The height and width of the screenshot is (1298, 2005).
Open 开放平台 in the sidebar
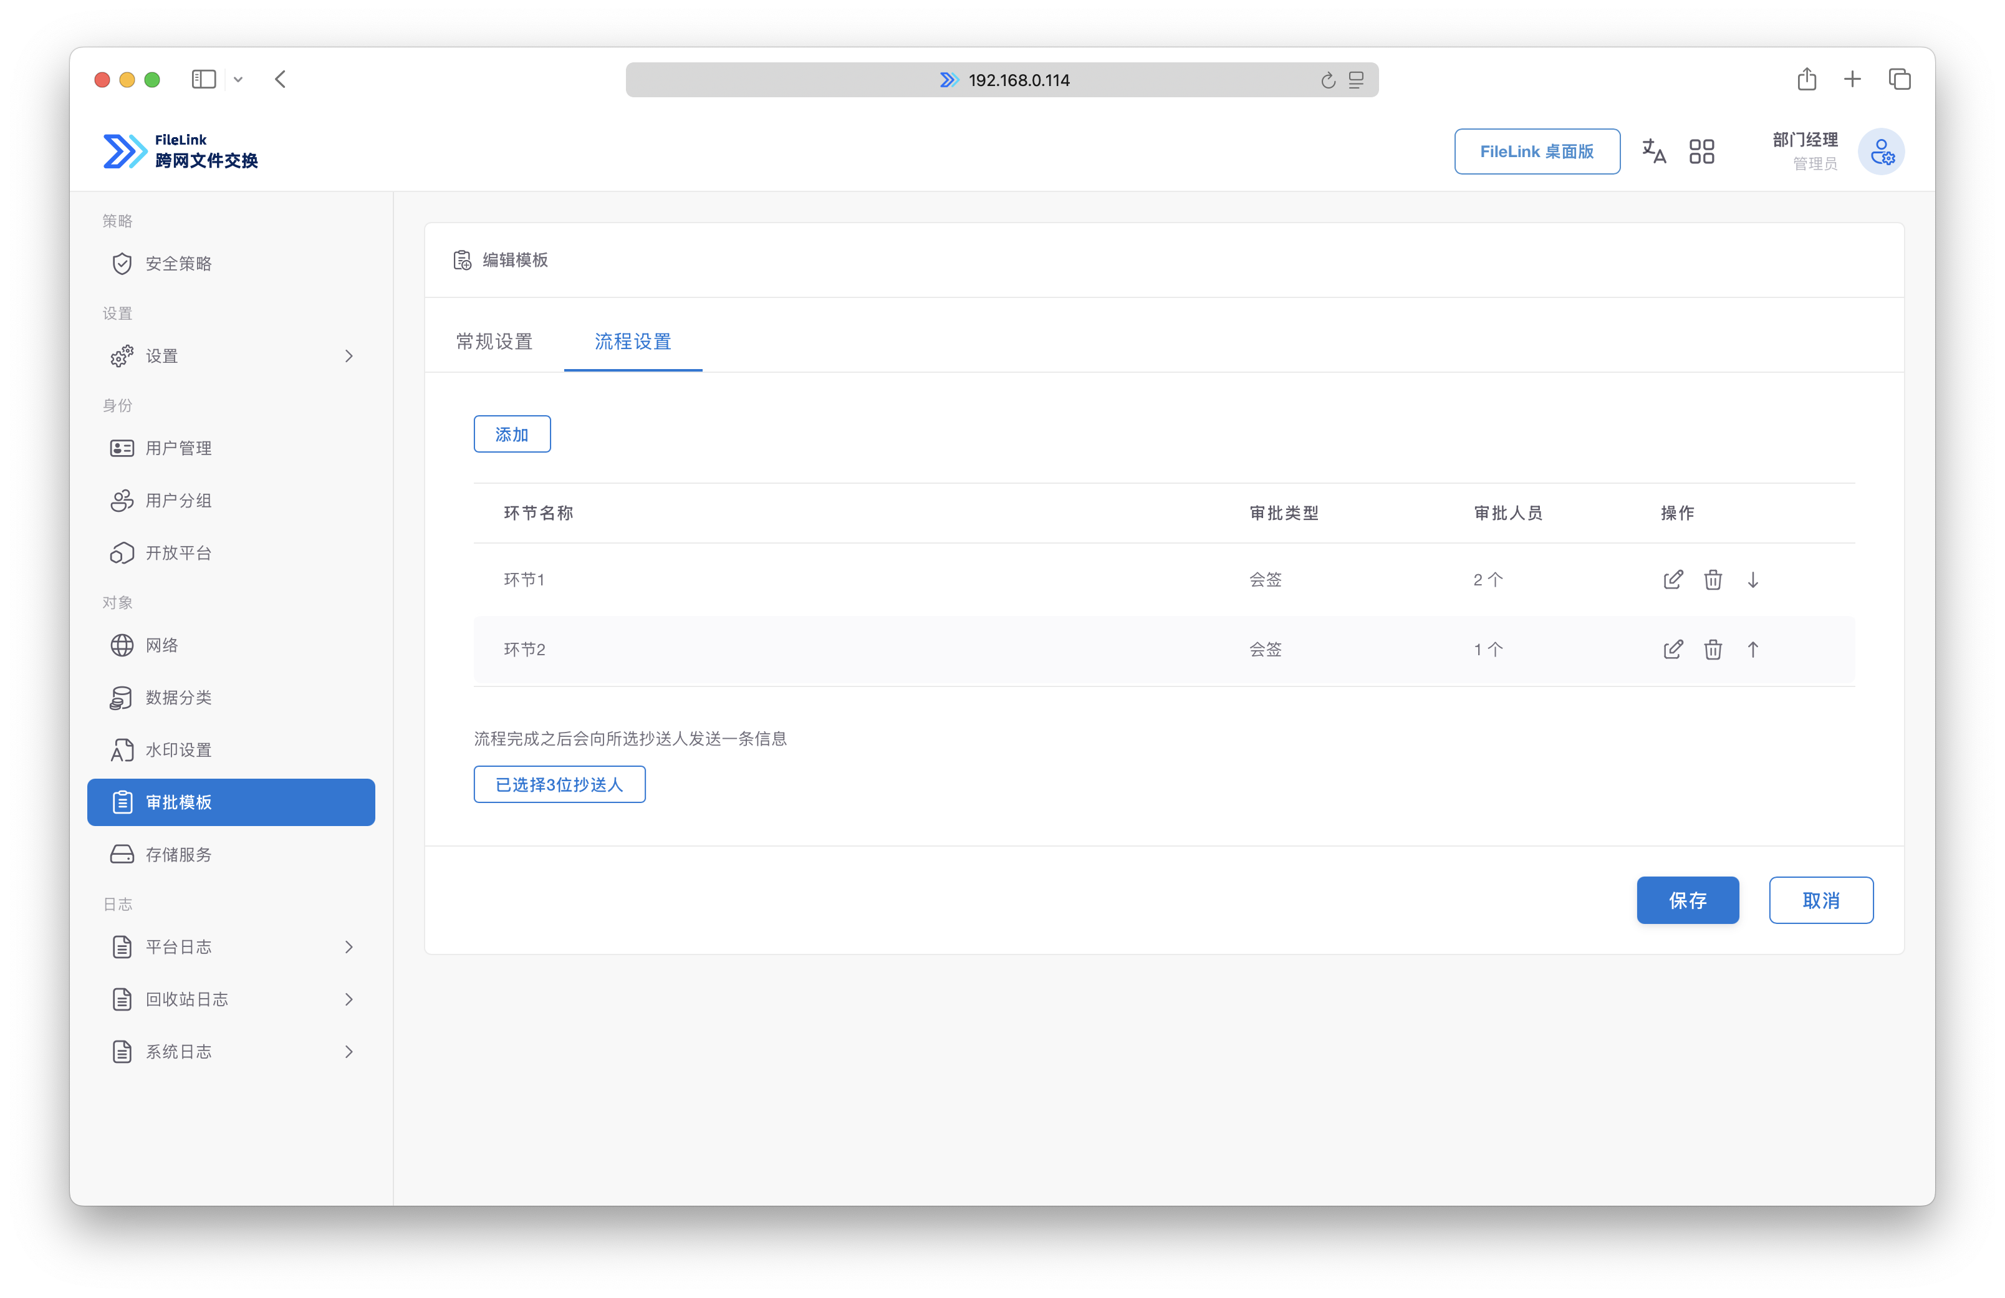231,552
